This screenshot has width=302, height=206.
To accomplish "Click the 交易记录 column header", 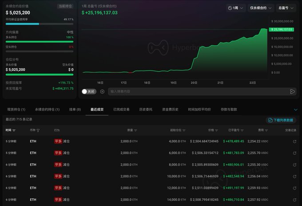I will [x=290, y=131].
